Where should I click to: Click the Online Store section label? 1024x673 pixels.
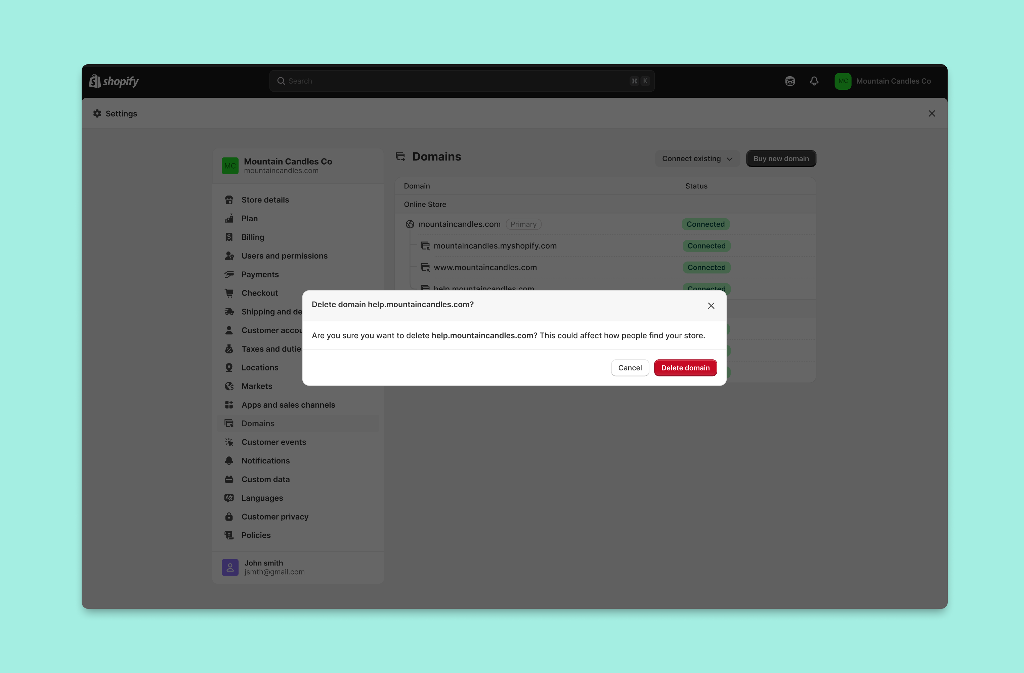click(425, 204)
